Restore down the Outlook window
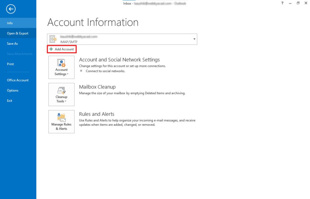Image resolution: width=310 pixels, height=199 pixels. (x=298, y=3)
